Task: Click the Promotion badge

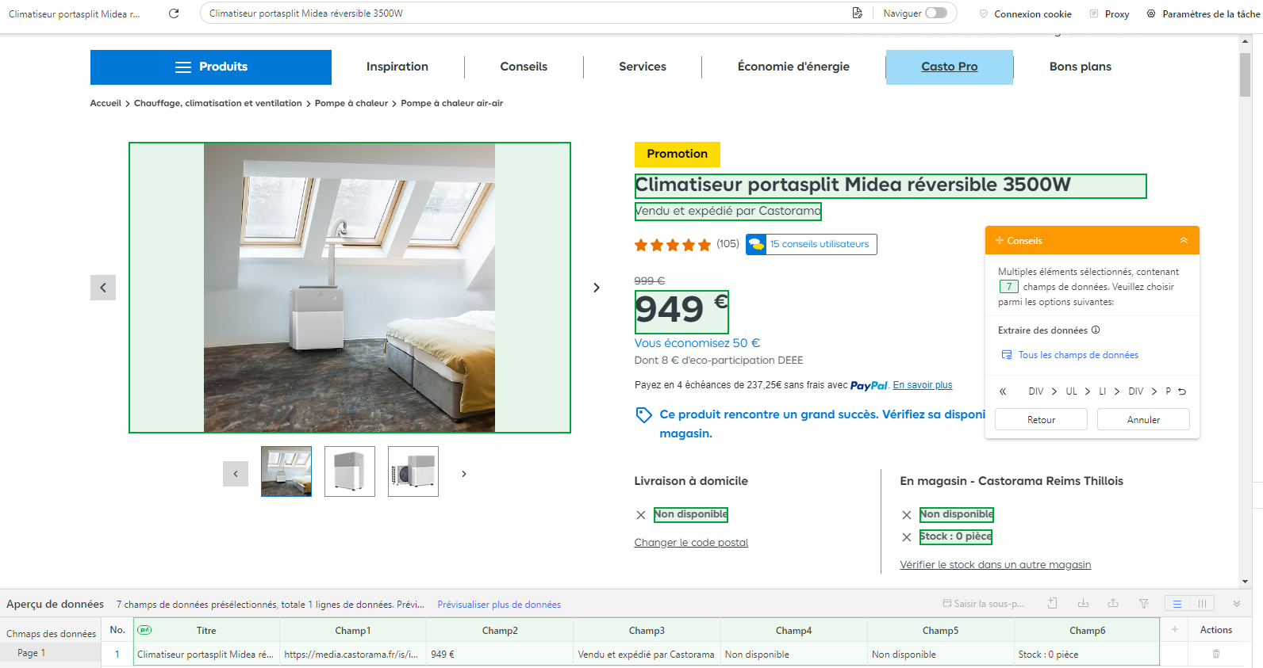Action: [678, 155]
